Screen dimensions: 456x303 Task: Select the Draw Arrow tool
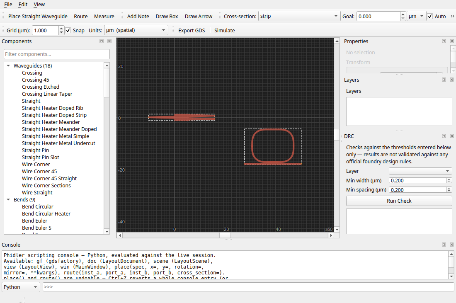pos(199,16)
